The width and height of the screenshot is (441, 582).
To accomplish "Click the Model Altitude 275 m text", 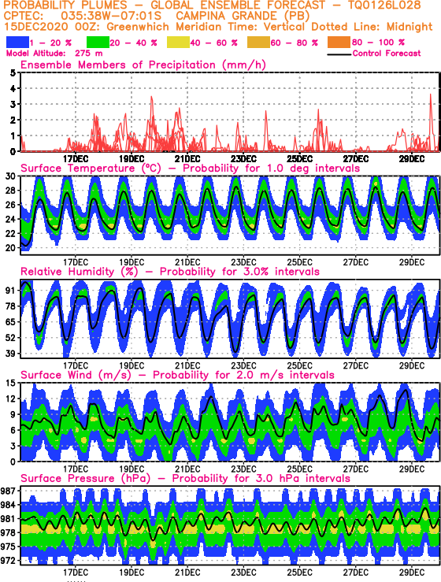I will (x=54, y=54).
